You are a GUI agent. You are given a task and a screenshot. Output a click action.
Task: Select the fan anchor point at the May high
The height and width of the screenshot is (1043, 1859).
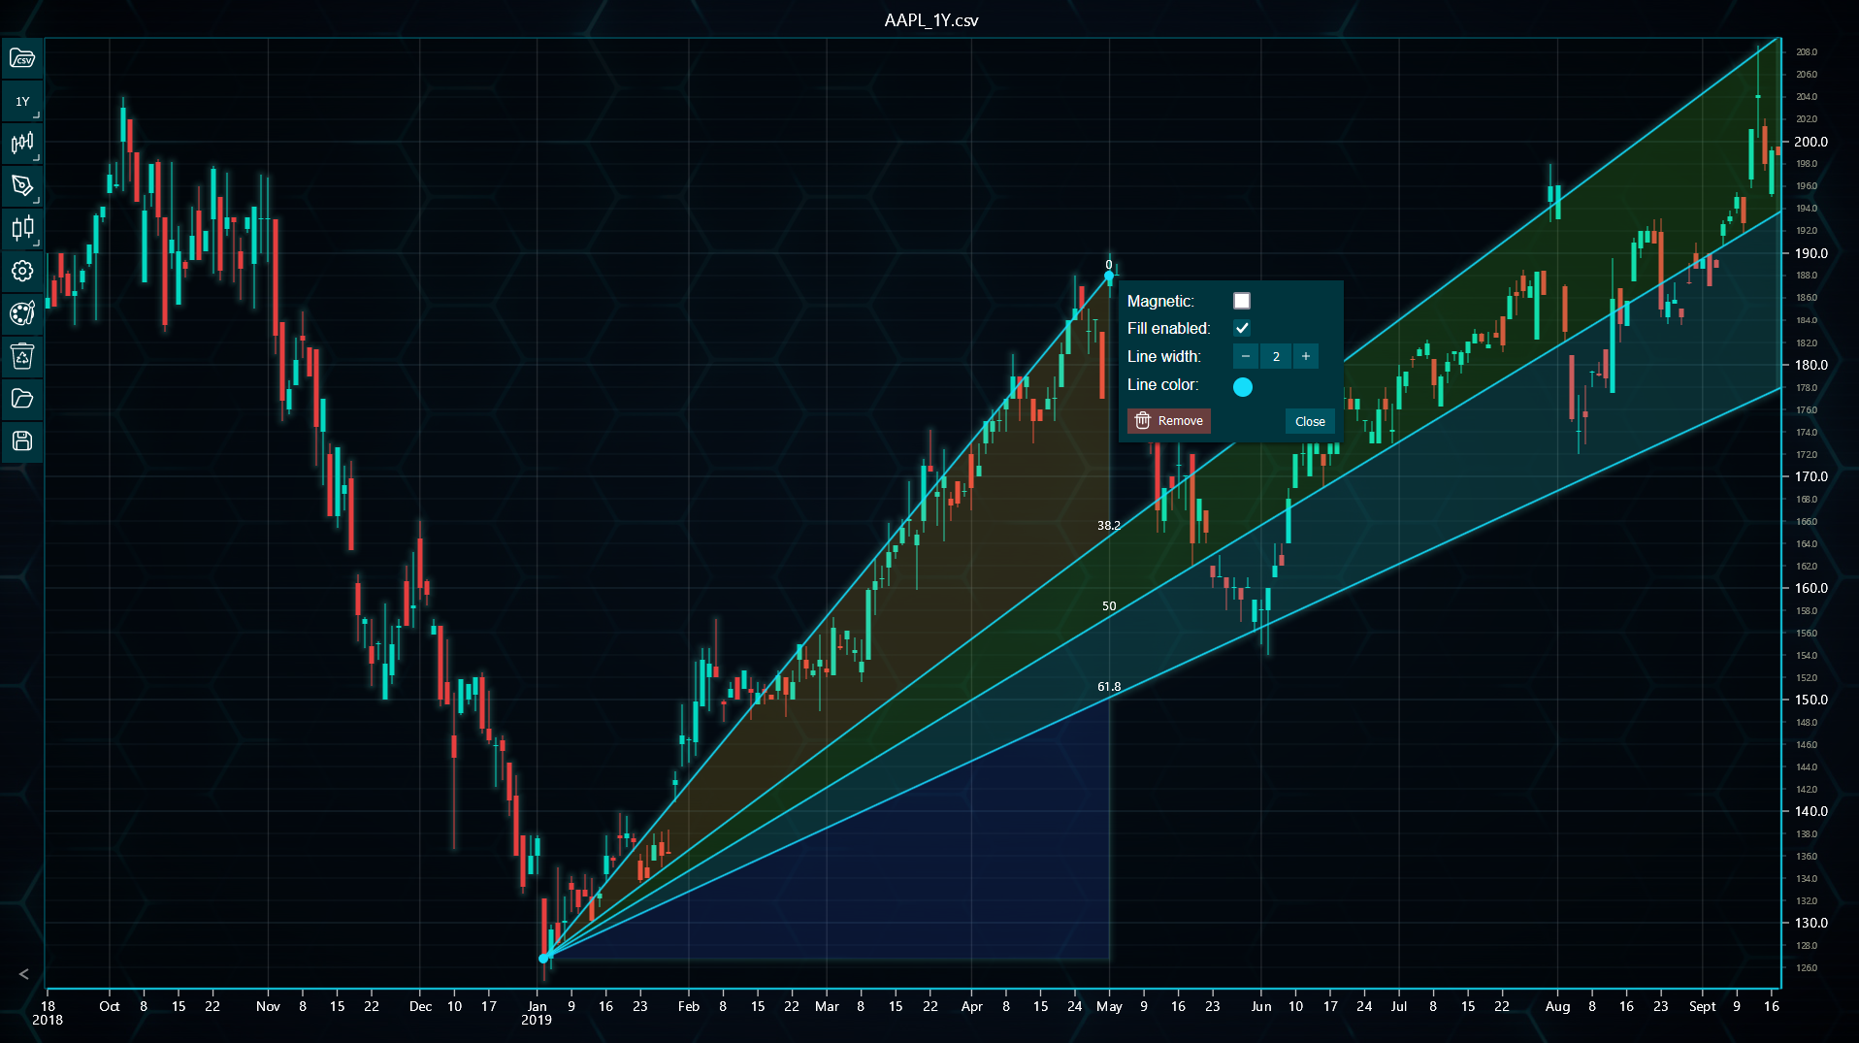coord(1109,277)
